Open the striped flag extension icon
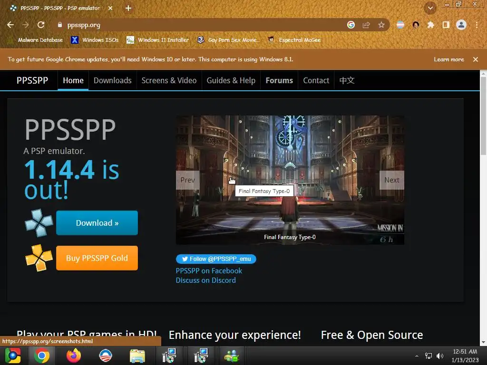 (x=400, y=25)
